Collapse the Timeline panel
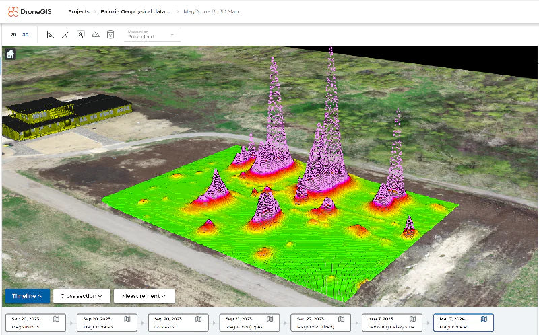The width and height of the screenshot is (539, 335). (28, 295)
